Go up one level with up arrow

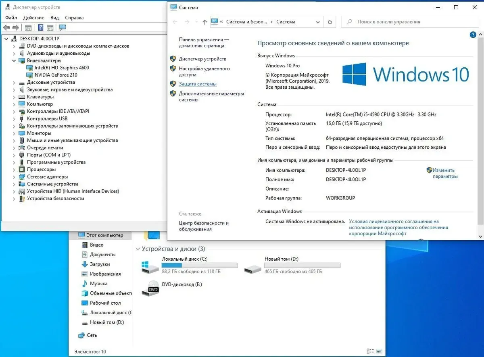coord(204,22)
